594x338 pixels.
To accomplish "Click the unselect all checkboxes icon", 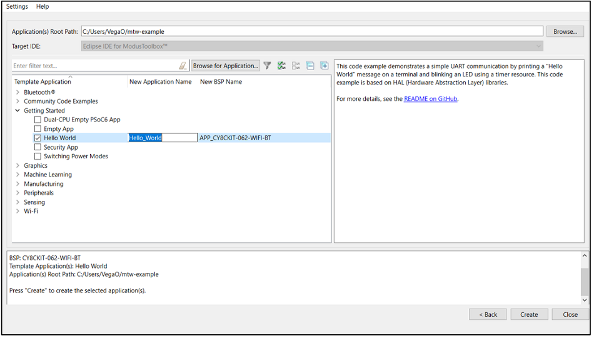I will pyautogui.click(x=296, y=66).
